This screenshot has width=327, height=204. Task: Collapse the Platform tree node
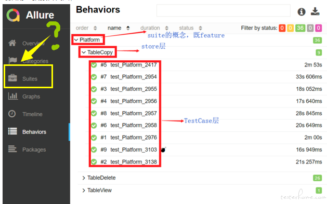pyautogui.click(x=76, y=40)
